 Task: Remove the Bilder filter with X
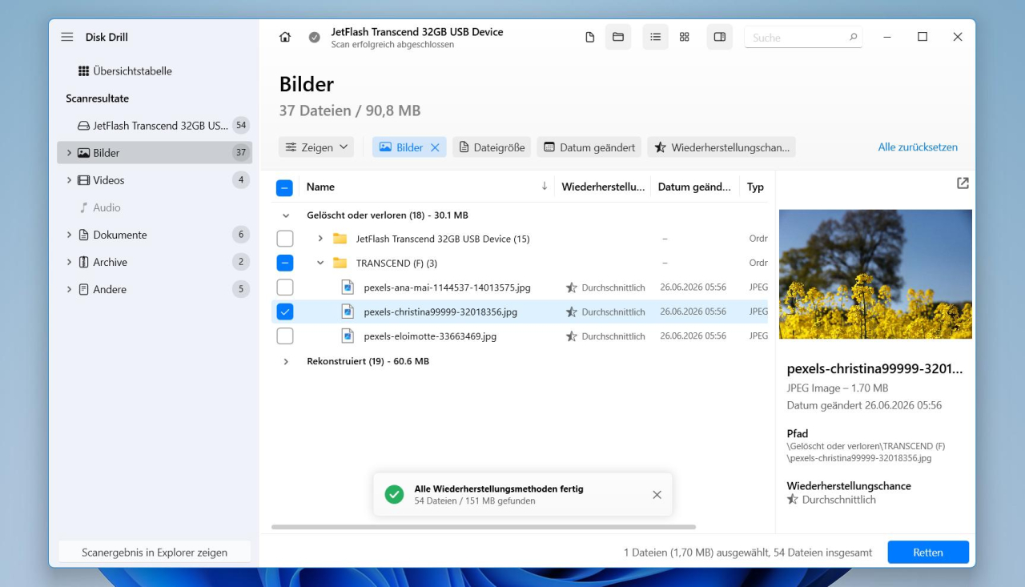click(x=435, y=147)
